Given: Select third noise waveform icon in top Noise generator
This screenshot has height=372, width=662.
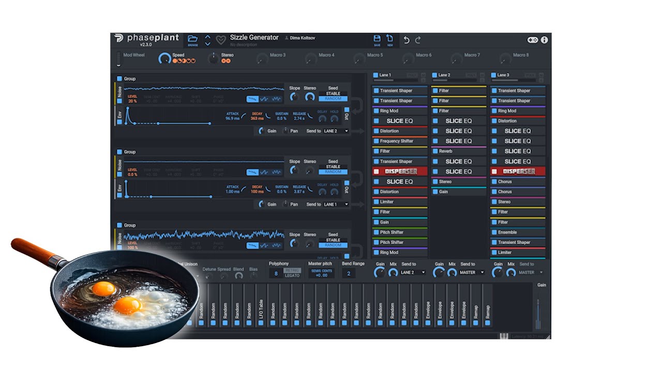Looking at the screenshot, I should (276, 99).
